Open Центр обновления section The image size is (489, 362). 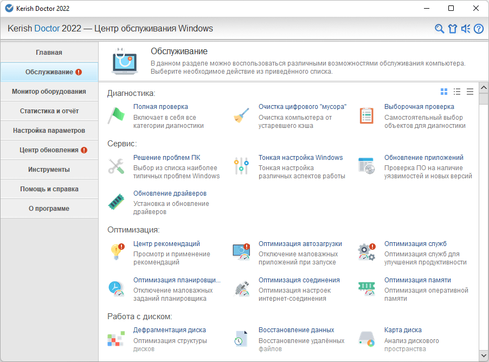(49, 150)
